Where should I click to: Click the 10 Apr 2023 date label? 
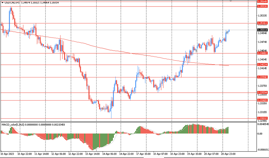pos(7,154)
